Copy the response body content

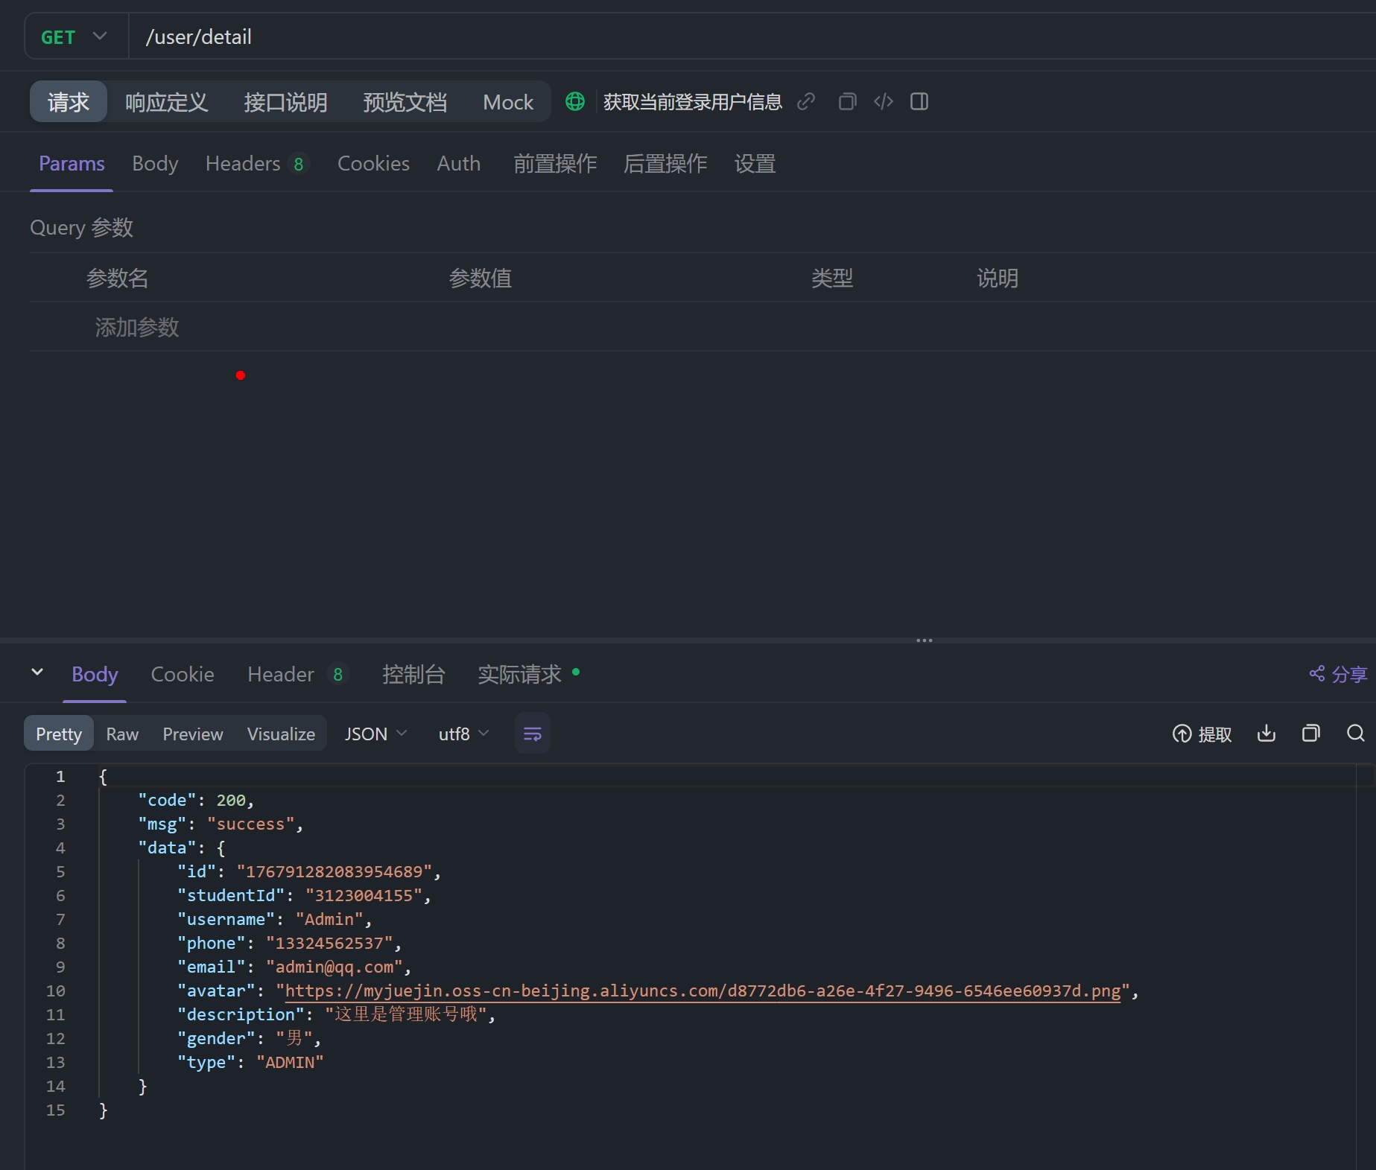point(1311,734)
